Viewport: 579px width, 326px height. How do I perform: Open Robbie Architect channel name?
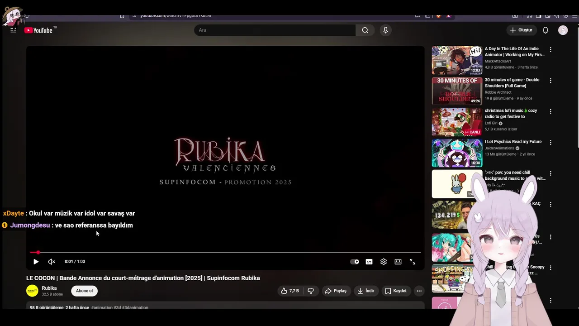click(x=498, y=92)
